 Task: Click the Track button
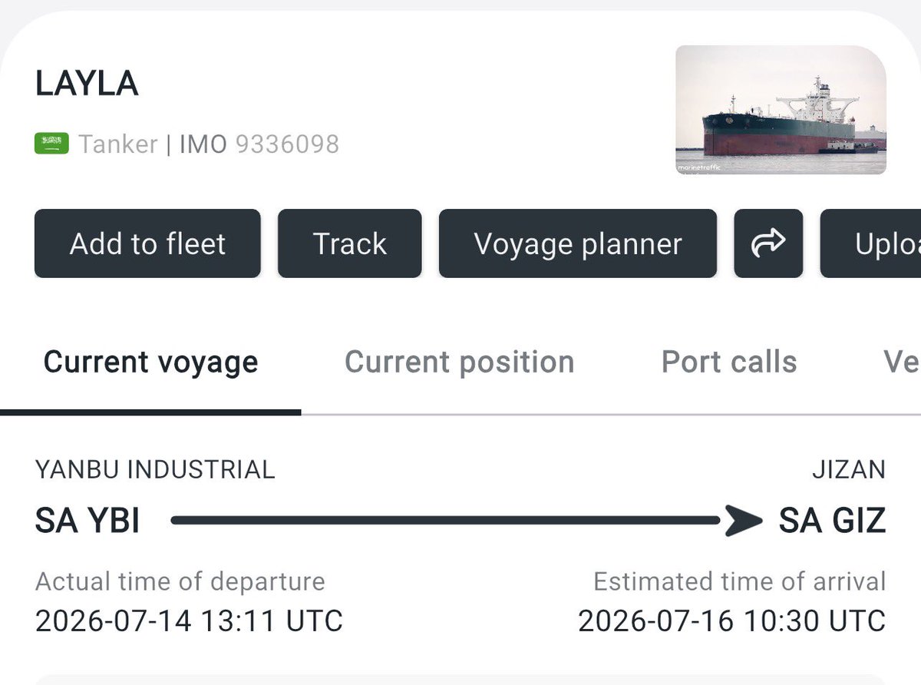[x=350, y=243]
